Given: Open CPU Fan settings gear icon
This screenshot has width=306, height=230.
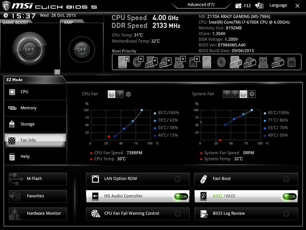Looking at the screenshot, I should pyautogui.click(x=128, y=94).
